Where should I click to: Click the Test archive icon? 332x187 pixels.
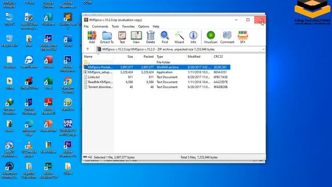pyautogui.click(x=122, y=37)
